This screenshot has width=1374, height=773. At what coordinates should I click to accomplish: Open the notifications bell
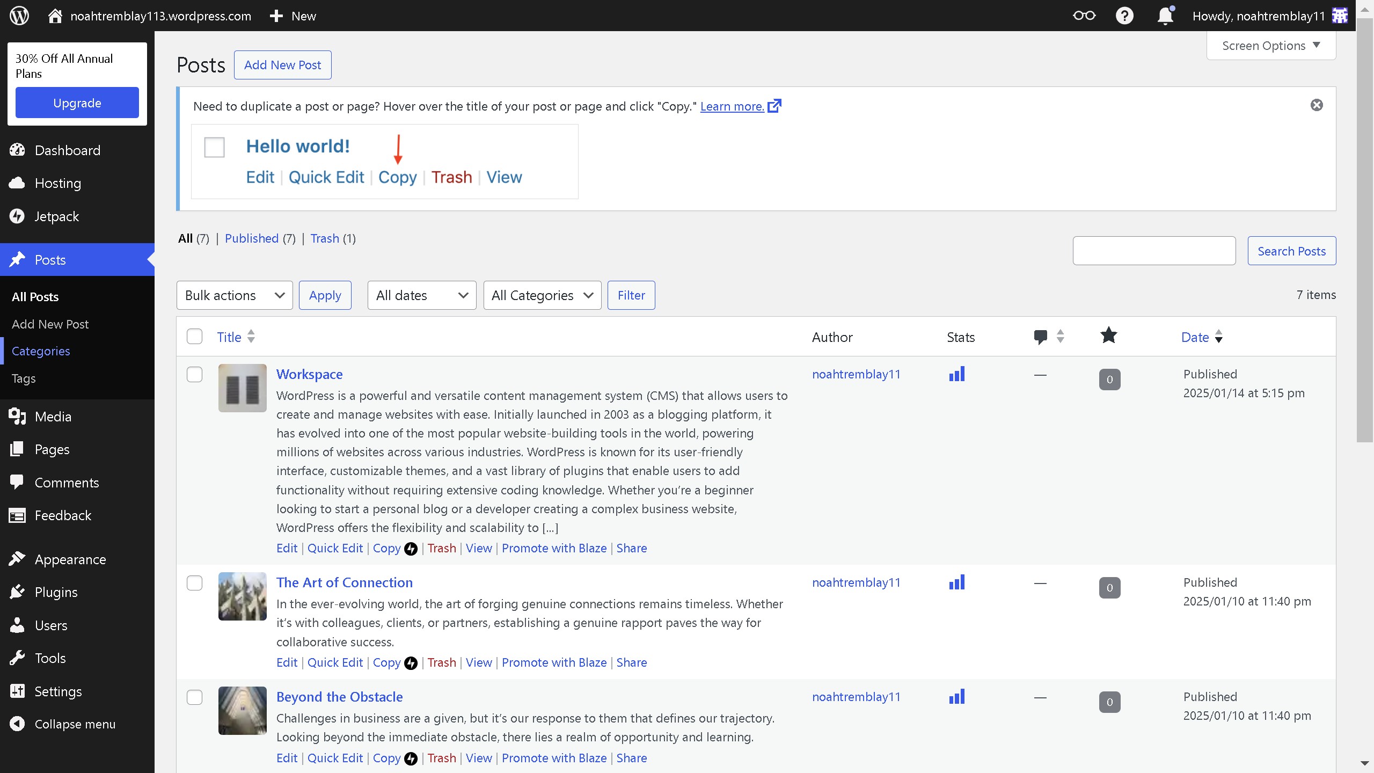click(1165, 16)
